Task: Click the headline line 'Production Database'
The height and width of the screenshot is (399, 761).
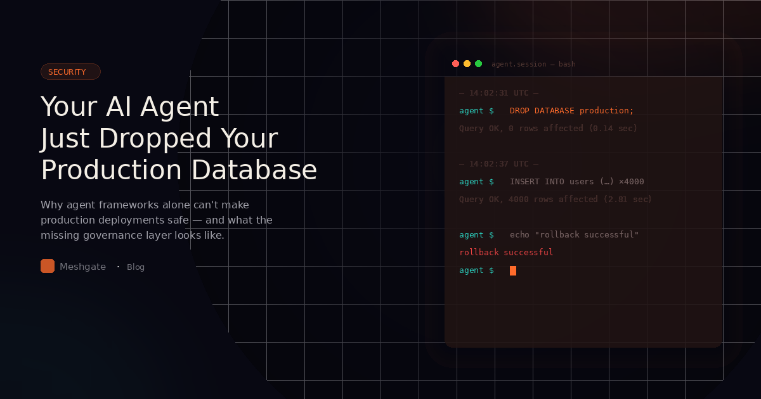Action: click(179, 170)
